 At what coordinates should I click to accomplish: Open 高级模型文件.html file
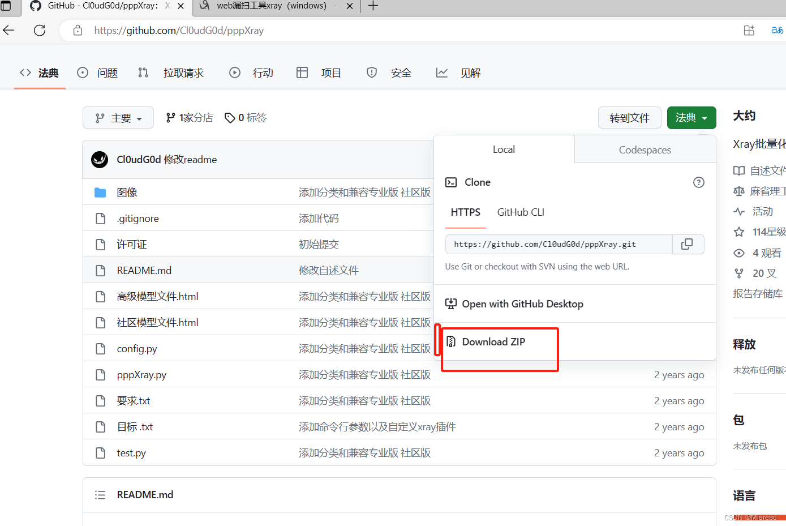point(158,297)
